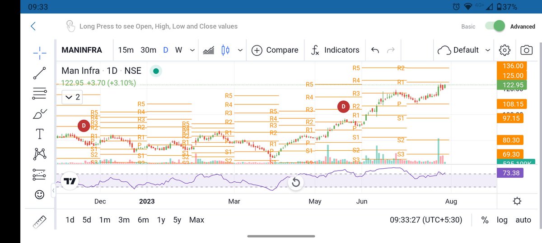Open the Compare symbol button
The image size is (542, 243).
275,50
